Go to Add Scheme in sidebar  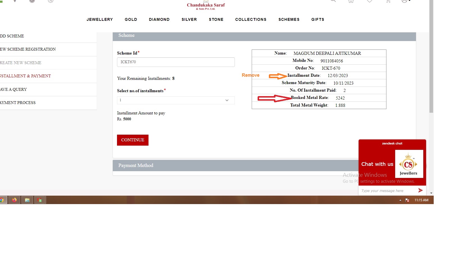pos(48,36)
